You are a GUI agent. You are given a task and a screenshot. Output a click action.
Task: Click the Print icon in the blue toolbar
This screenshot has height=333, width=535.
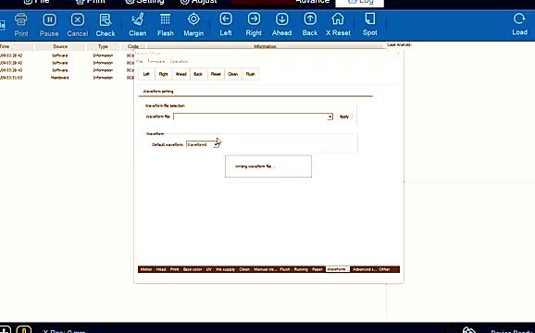click(21, 25)
